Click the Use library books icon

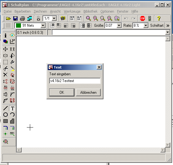pyautogui.click(x=63, y=18)
